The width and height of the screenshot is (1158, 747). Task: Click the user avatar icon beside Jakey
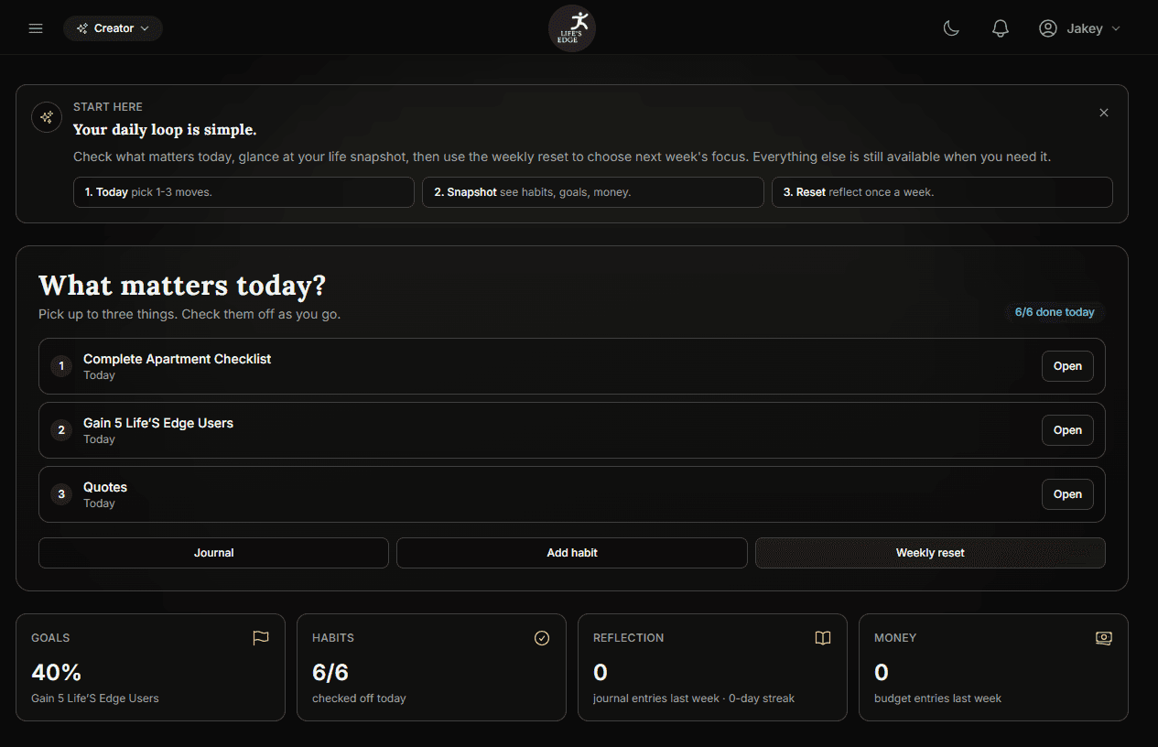click(x=1048, y=28)
